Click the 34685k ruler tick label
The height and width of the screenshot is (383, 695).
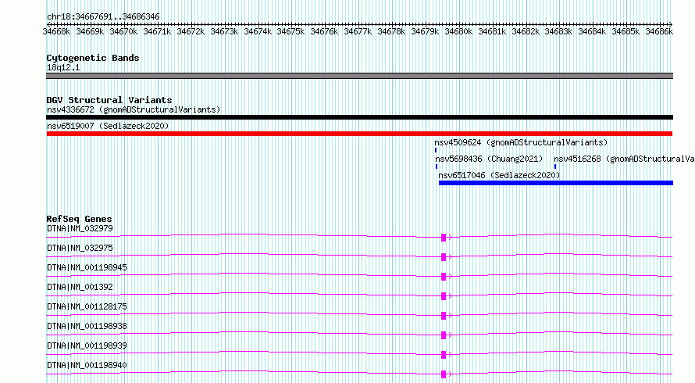point(625,31)
